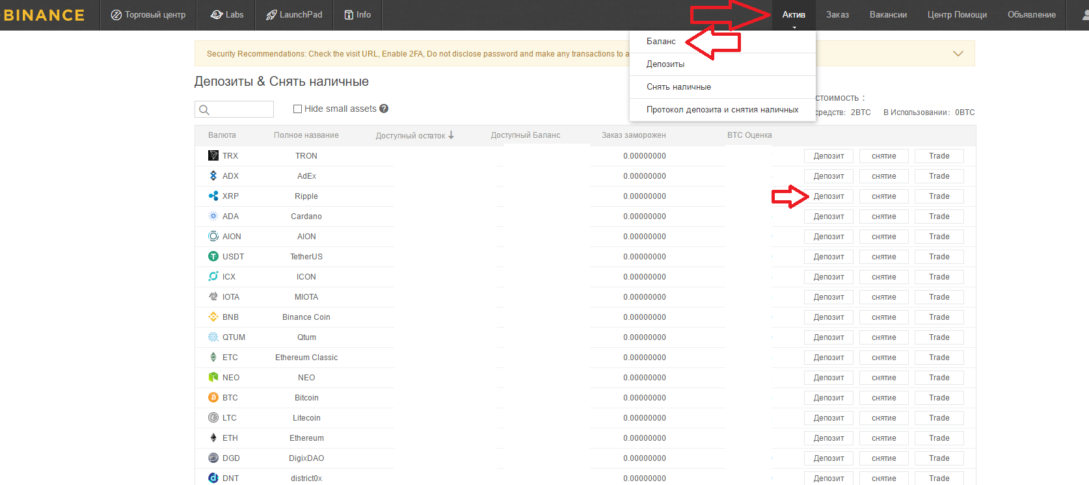Click the ICX coin icon
This screenshot has height=485, width=1089.
tap(213, 276)
